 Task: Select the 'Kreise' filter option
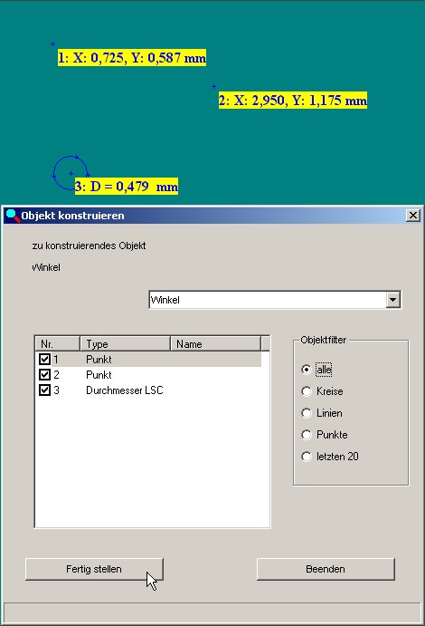(307, 391)
